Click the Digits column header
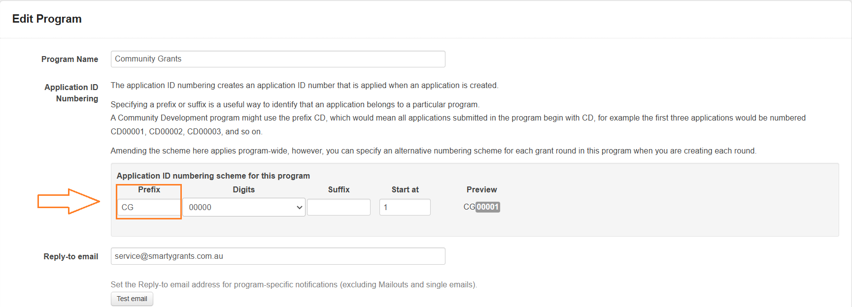Image resolution: width=852 pixels, height=307 pixels. [244, 190]
